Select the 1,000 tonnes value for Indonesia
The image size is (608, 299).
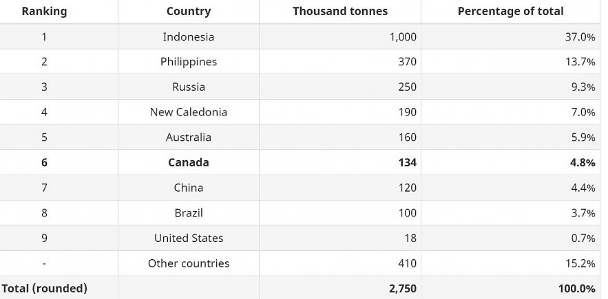point(403,36)
